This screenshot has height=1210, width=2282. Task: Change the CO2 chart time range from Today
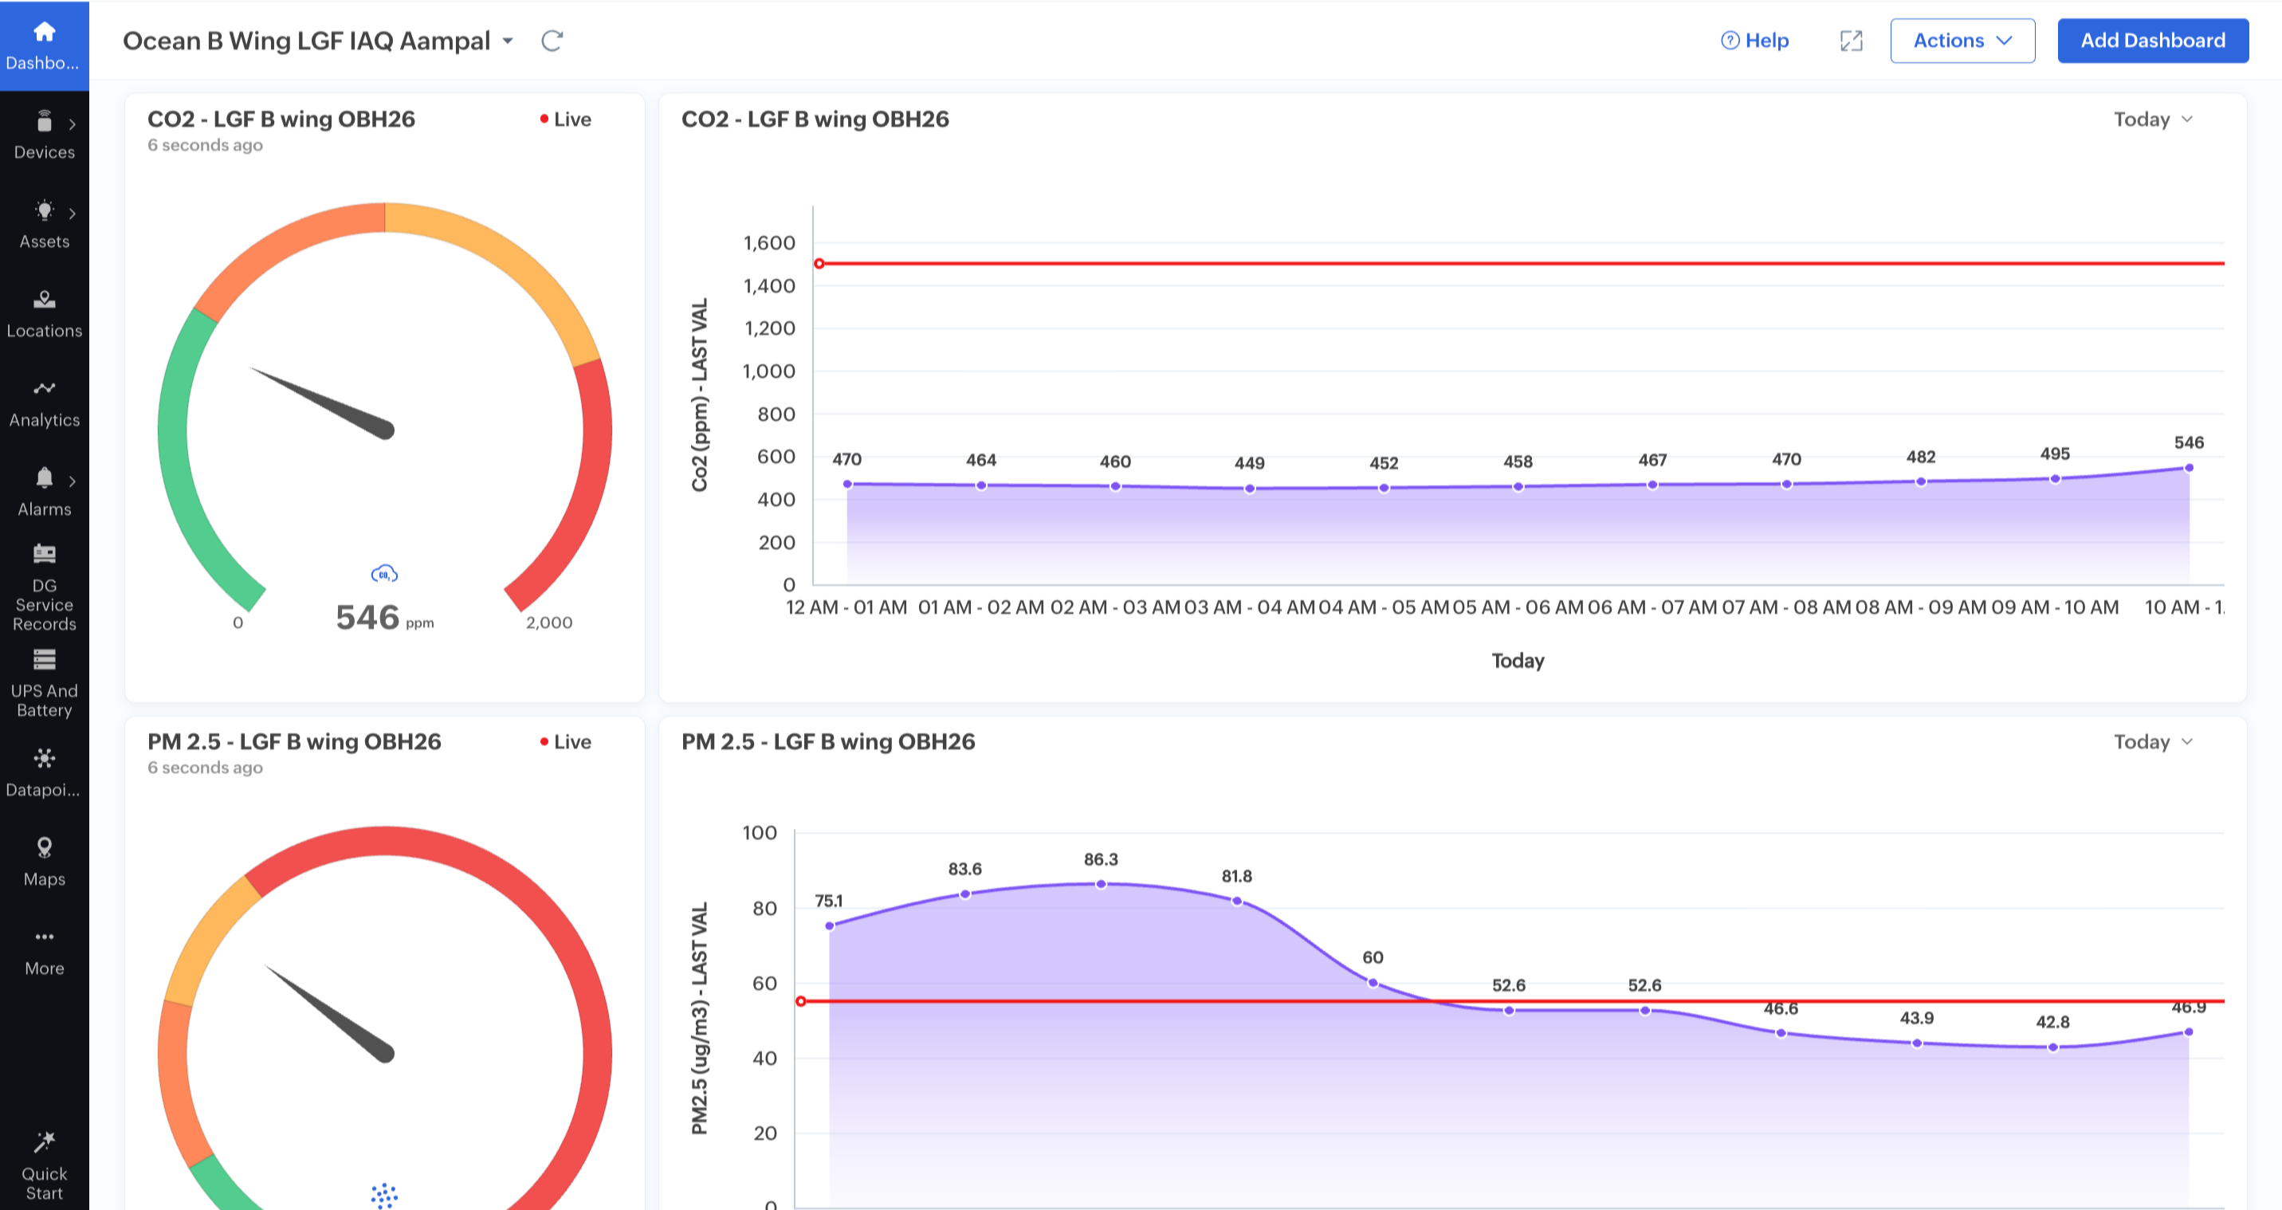click(2152, 119)
